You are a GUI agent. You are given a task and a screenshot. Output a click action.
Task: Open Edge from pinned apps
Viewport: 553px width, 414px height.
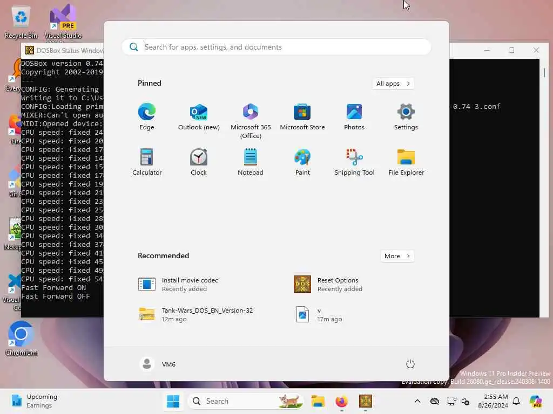click(x=147, y=117)
